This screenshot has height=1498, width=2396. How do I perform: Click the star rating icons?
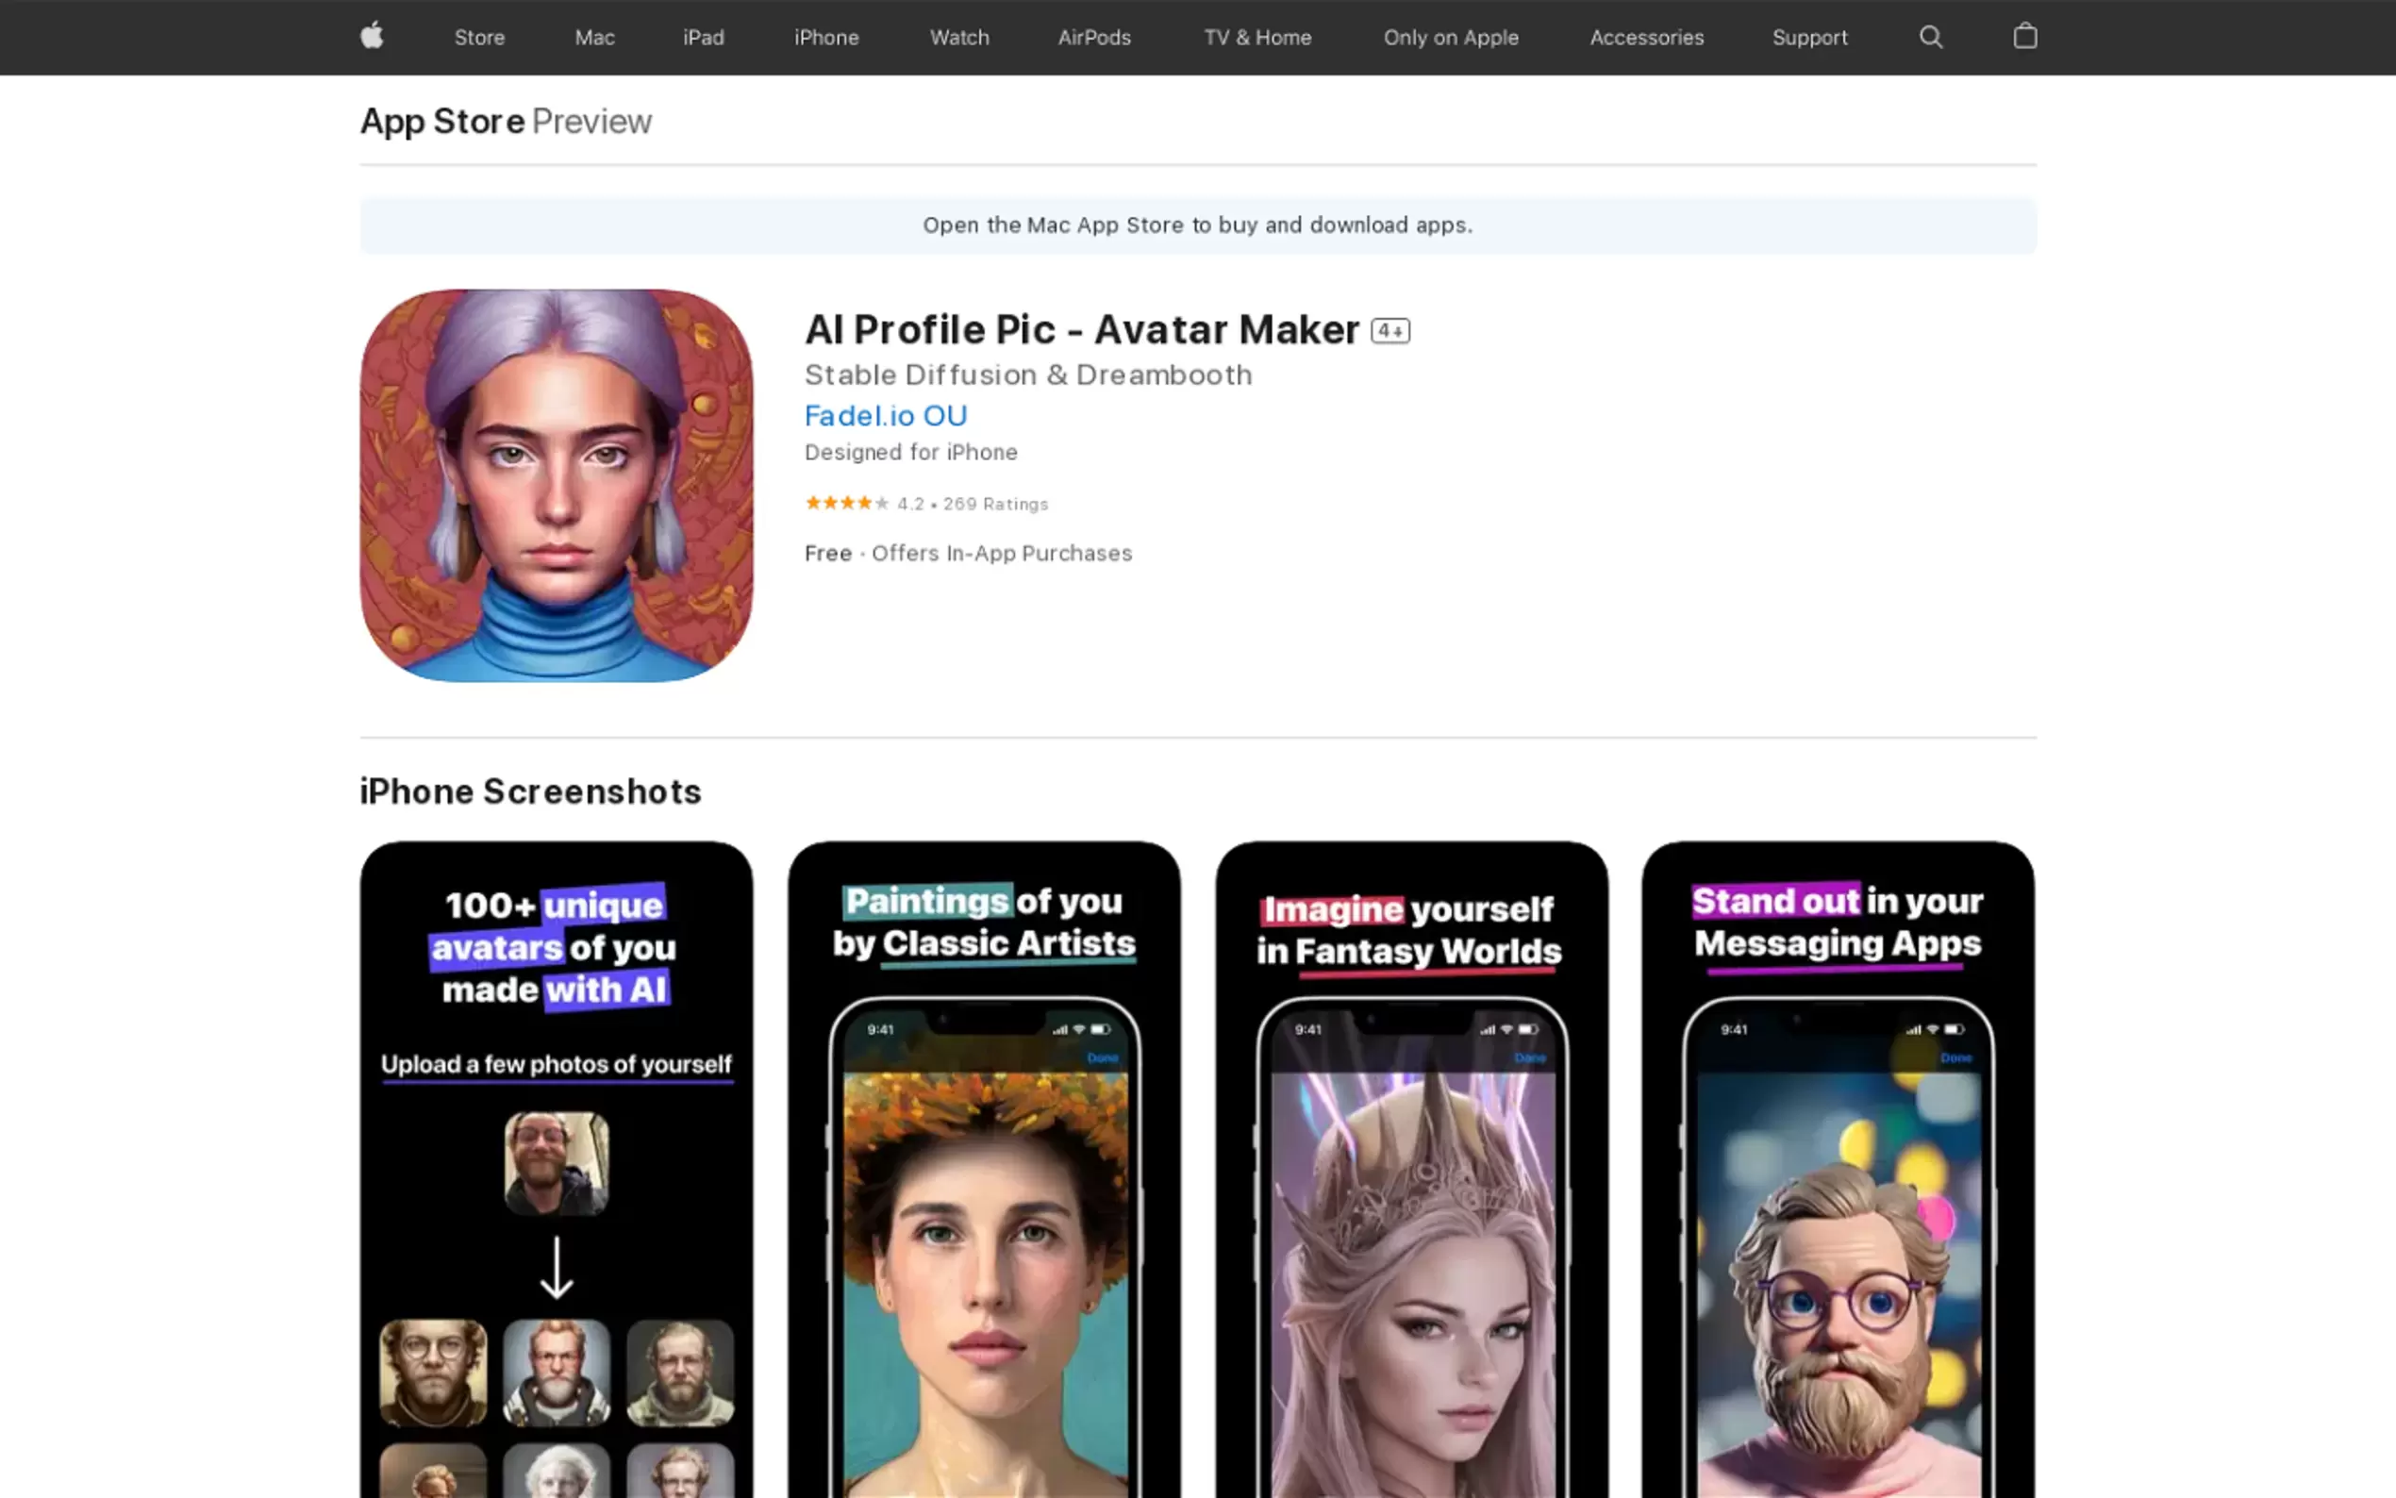(x=846, y=504)
